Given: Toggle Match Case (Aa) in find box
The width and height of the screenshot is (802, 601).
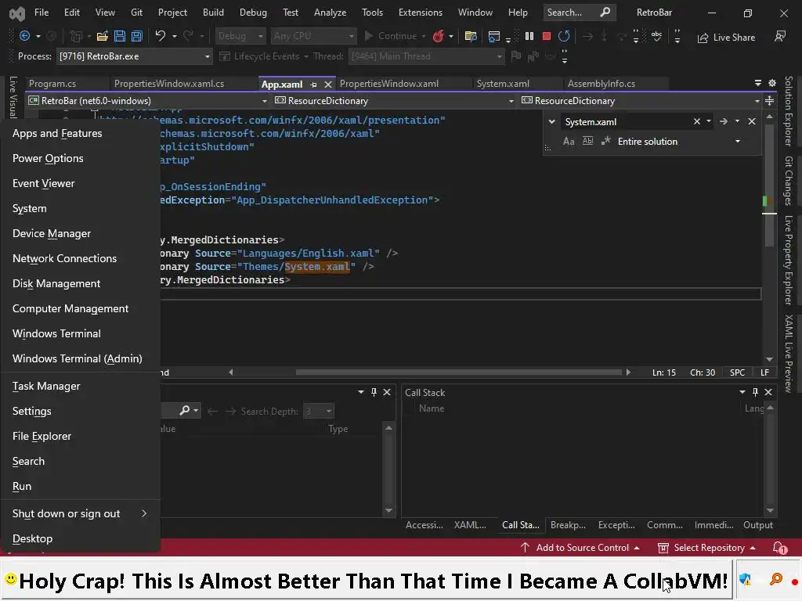Looking at the screenshot, I should coord(569,141).
